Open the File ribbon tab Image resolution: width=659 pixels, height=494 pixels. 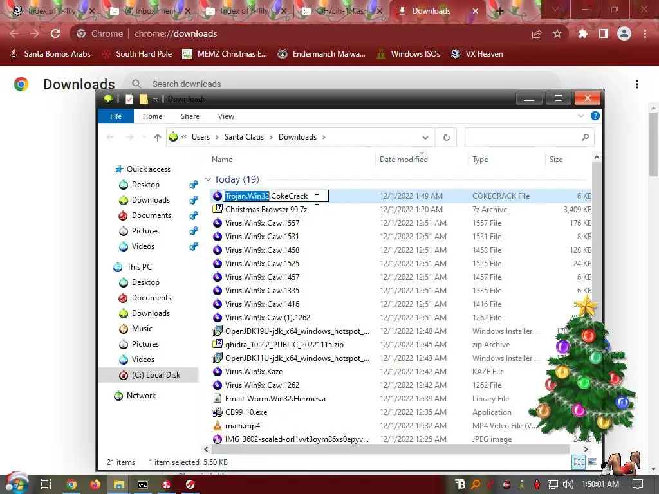click(x=116, y=116)
